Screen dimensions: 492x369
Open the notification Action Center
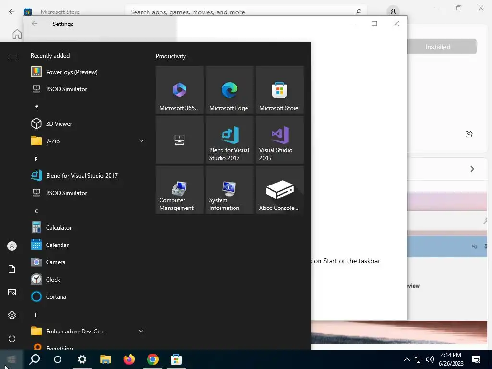click(x=476, y=359)
